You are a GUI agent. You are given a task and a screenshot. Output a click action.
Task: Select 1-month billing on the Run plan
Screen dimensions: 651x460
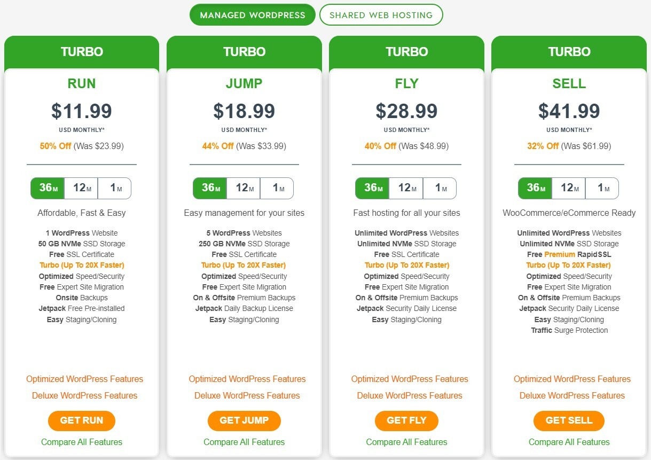(x=115, y=188)
